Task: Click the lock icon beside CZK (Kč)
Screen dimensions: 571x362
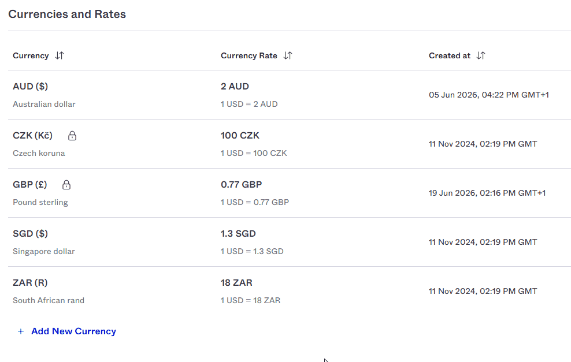Action: [x=72, y=136]
